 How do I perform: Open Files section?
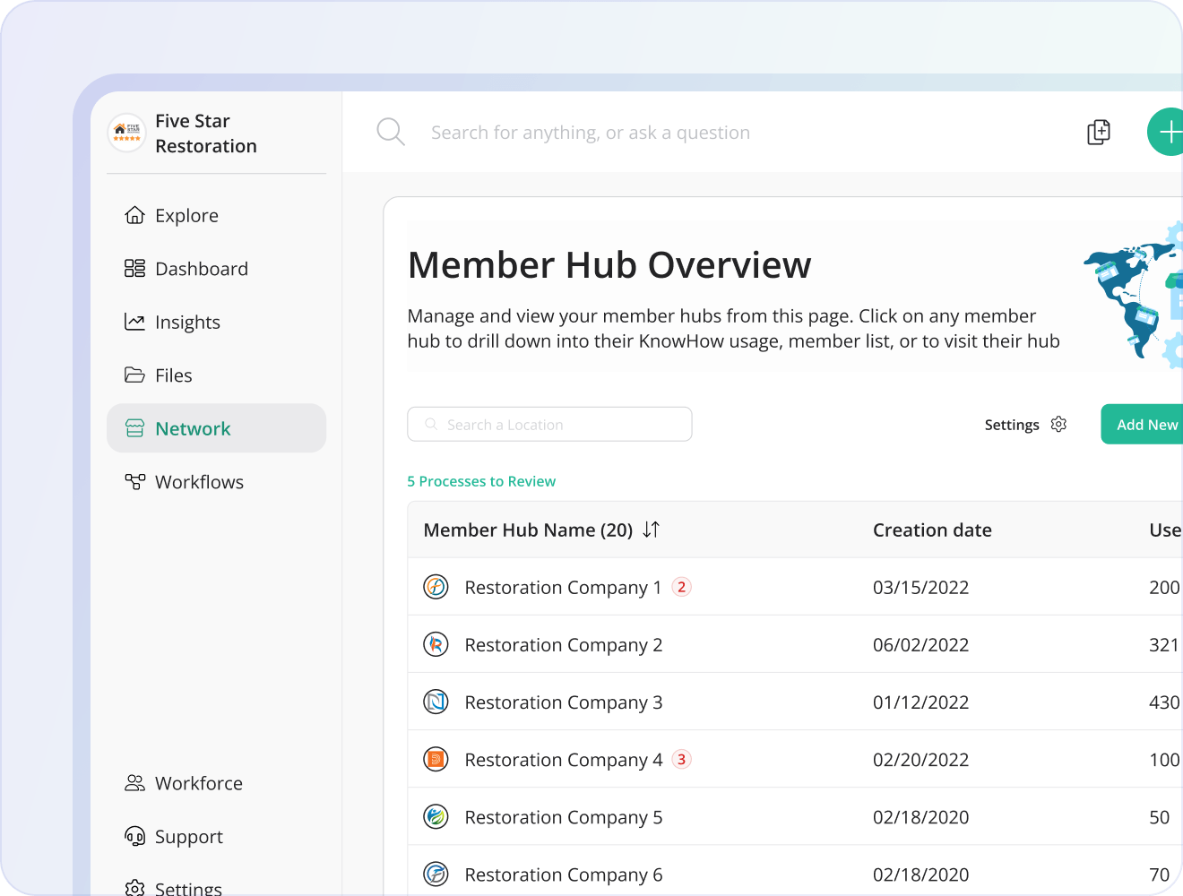(x=173, y=375)
